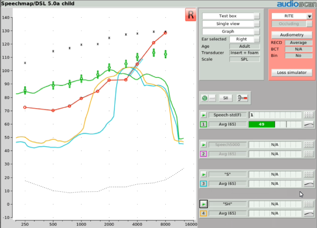Image resolution: width=317 pixels, height=228 pixels.
Task: Click the N/A bar in "SH" row
Action: [275, 204]
